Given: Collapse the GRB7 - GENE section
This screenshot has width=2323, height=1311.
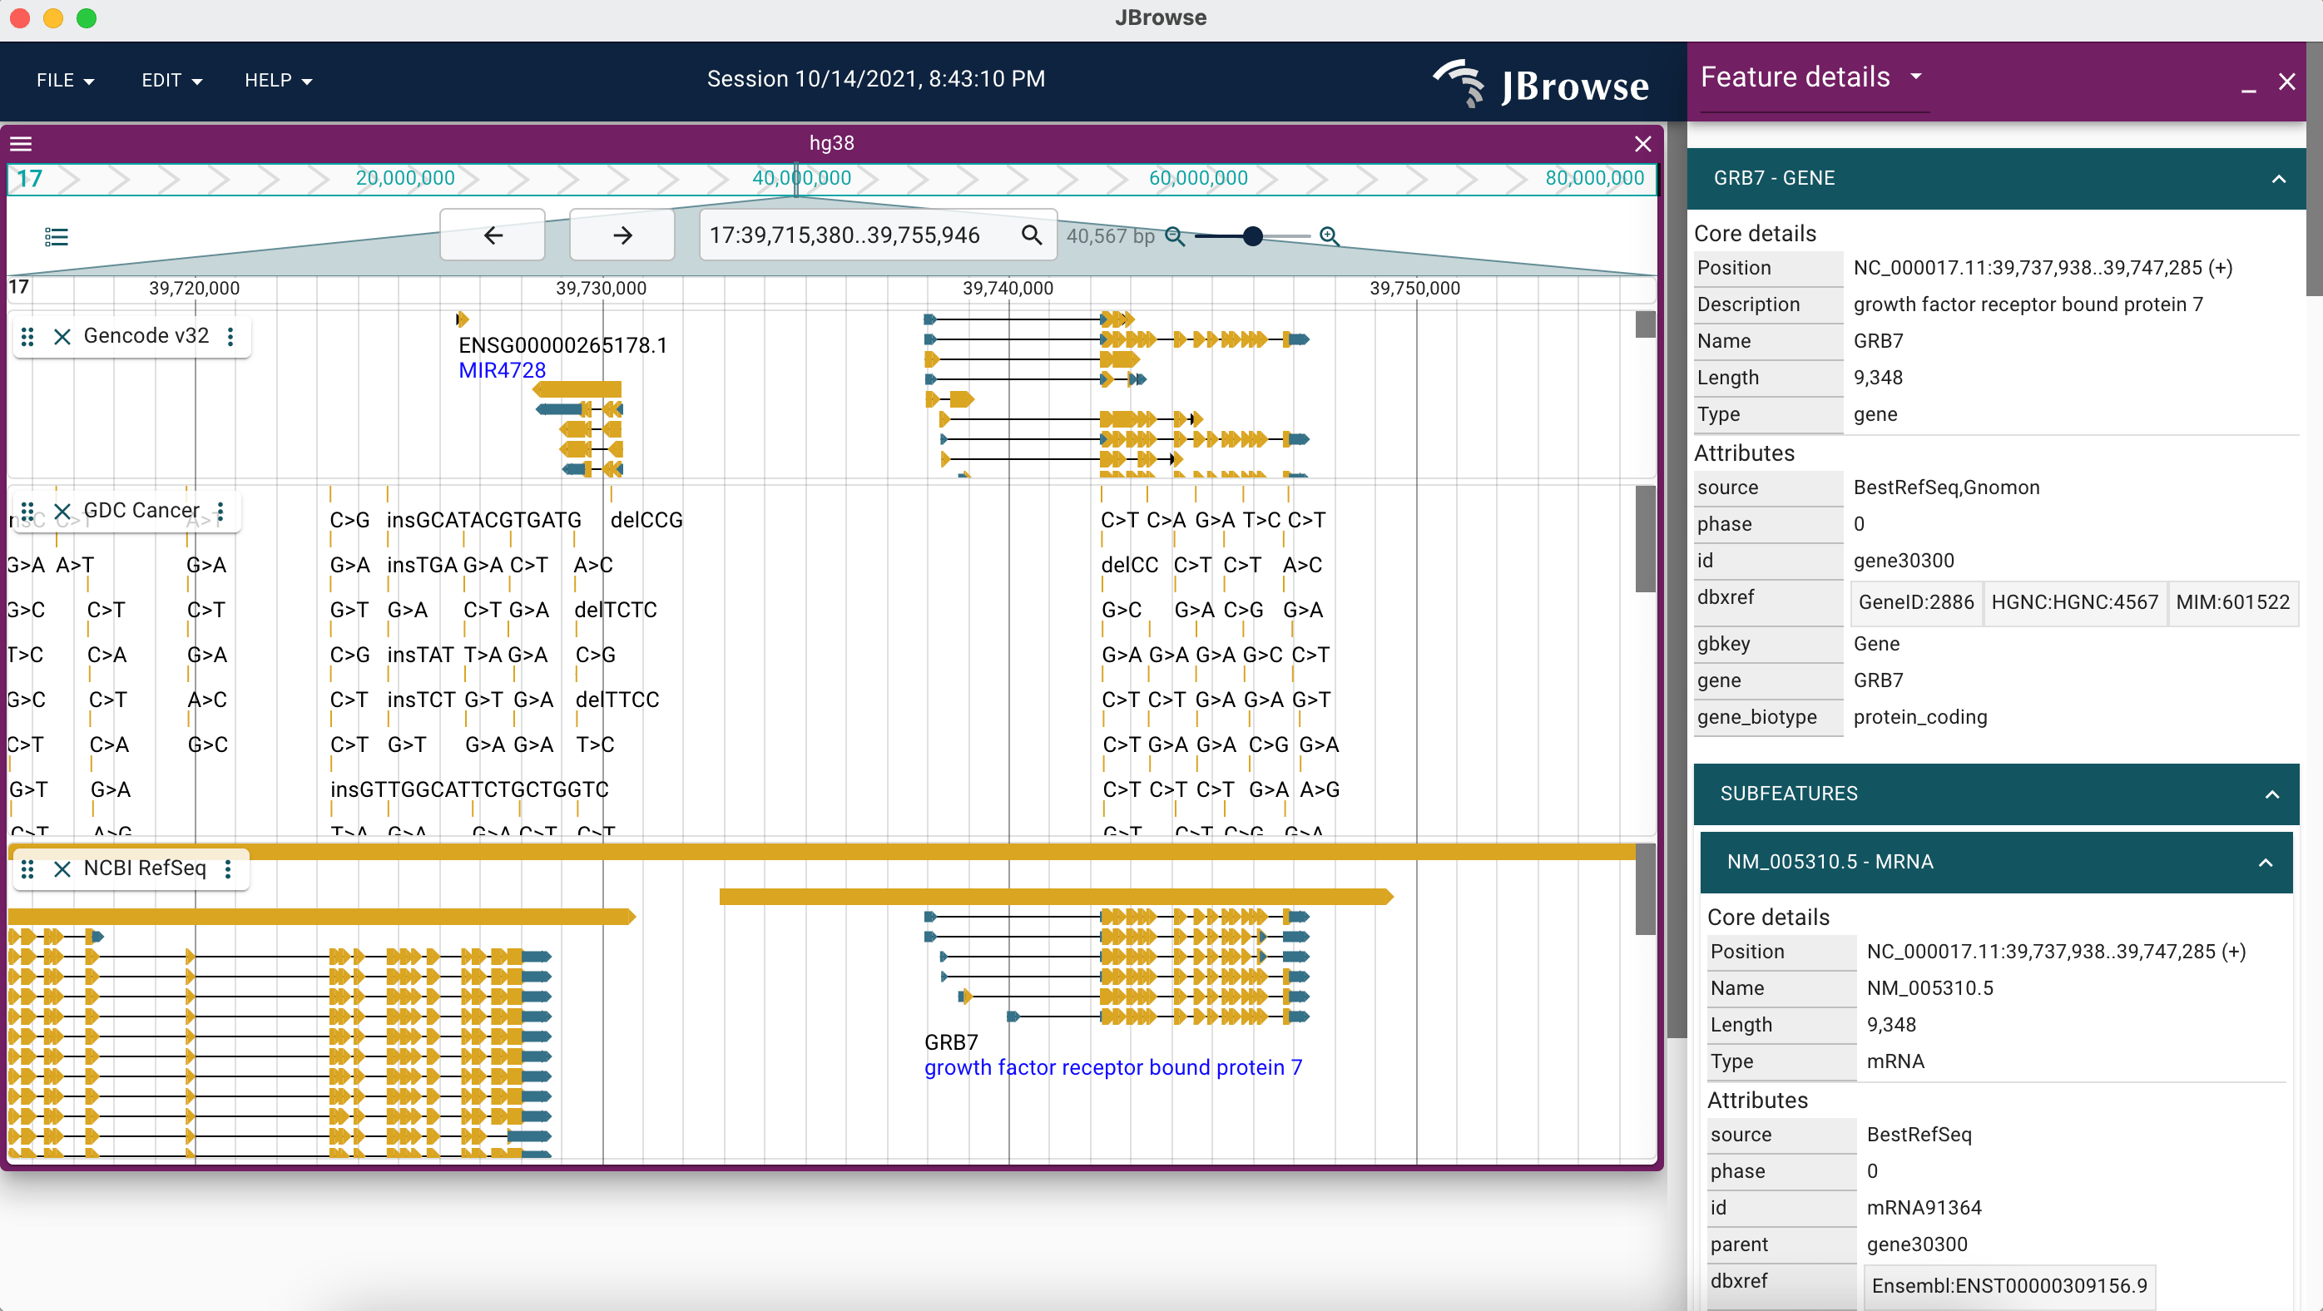Looking at the screenshot, I should pyautogui.click(x=2278, y=179).
